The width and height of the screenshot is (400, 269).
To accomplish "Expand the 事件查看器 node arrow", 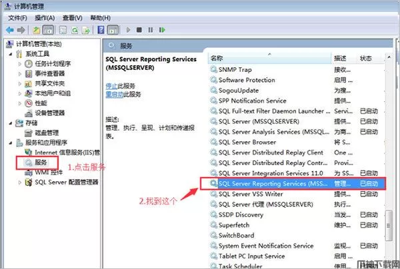I will (x=19, y=74).
